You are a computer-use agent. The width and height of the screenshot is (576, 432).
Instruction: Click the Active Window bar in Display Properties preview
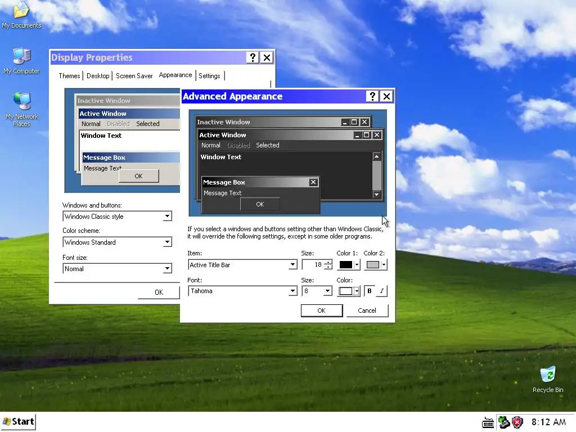click(x=129, y=114)
